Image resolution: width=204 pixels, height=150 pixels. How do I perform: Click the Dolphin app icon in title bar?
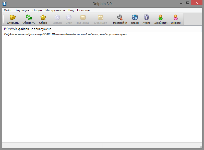pyautogui.click(x=4, y=3)
